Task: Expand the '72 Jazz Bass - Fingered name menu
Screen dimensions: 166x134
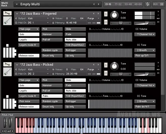Action: (17, 14)
